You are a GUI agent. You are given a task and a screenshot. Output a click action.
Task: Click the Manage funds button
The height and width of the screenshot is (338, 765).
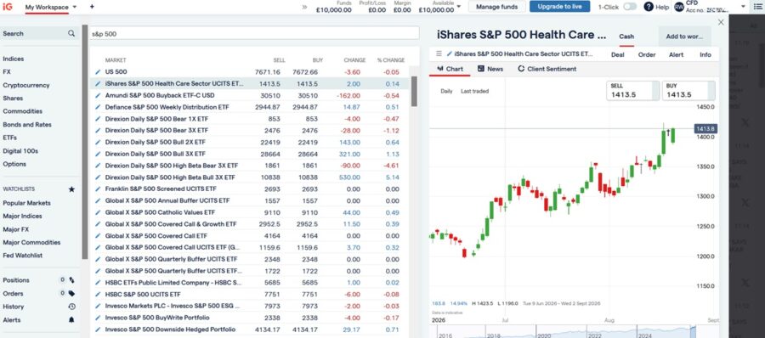tap(496, 7)
